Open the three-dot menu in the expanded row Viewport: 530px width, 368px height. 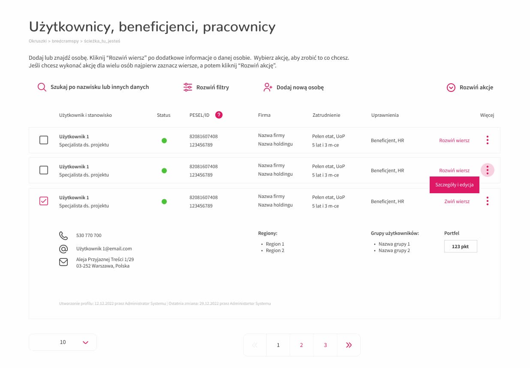click(488, 201)
